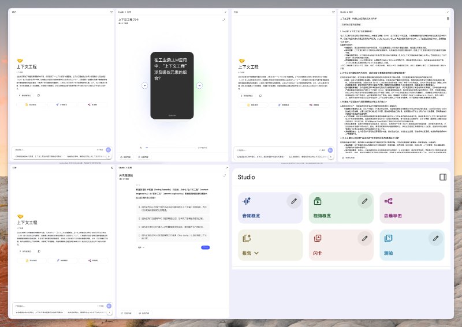462x327 pixels.
Task: Show more suggested questions in bottom-left chat
Action: tap(110, 313)
